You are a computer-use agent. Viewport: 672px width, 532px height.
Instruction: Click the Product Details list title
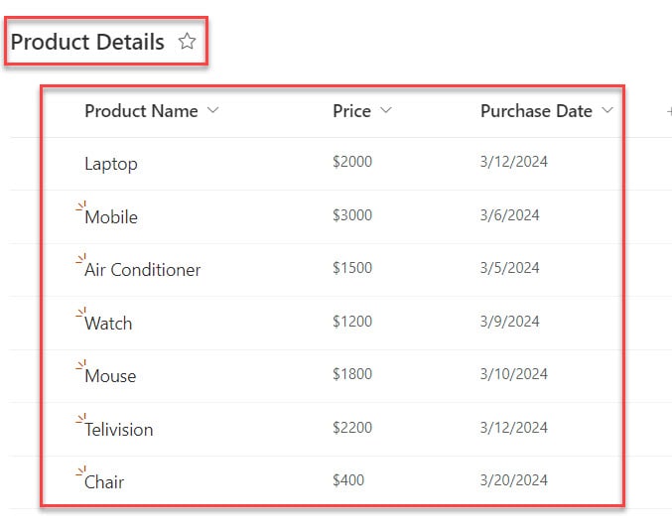click(x=87, y=42)
